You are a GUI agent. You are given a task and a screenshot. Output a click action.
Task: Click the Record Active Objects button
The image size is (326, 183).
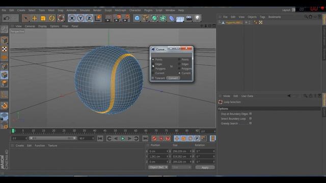click(154, 138)
